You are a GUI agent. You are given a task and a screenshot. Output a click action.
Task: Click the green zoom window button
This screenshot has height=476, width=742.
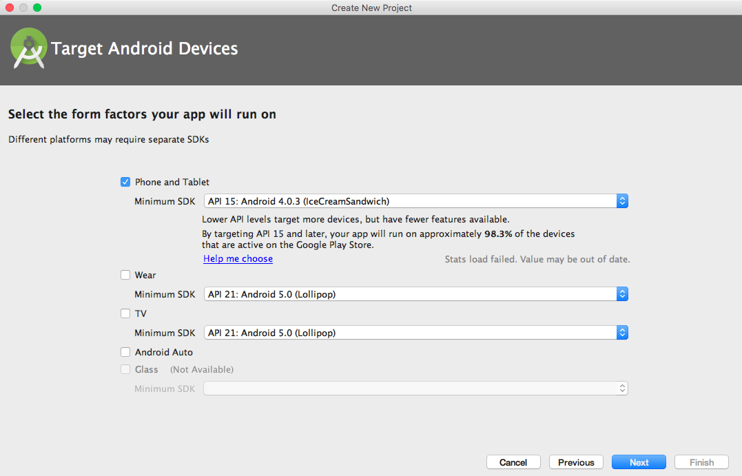[37, 8]
